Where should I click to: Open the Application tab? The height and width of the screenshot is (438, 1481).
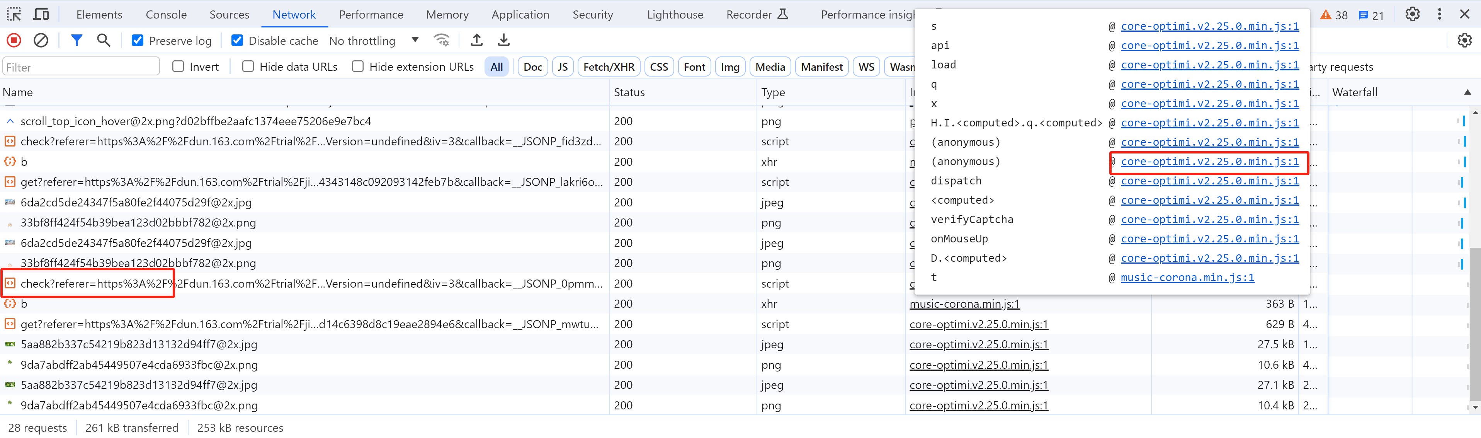[520, 14]
